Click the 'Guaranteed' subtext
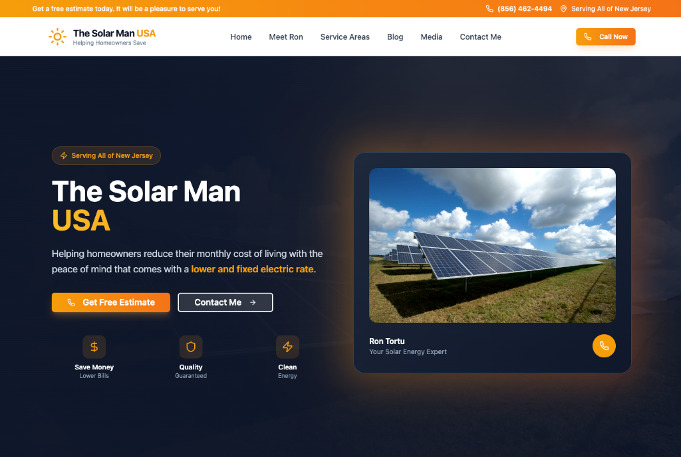 pos(191,376)
